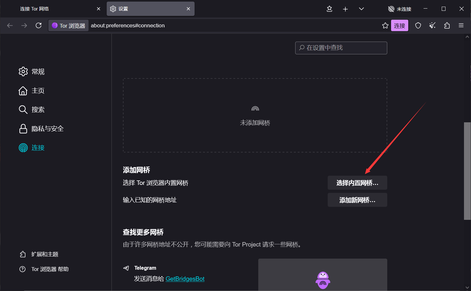
Task: Click the Tor 浏览器 site info badge
Action: point(68,25)
